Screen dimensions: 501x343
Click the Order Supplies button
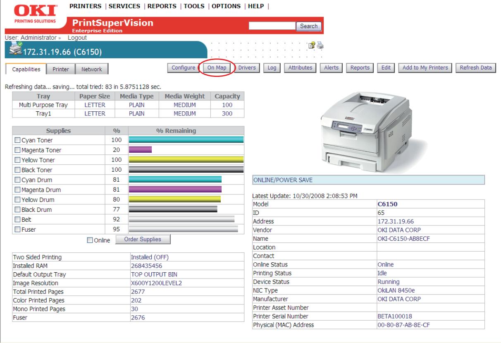coord(142,239)
